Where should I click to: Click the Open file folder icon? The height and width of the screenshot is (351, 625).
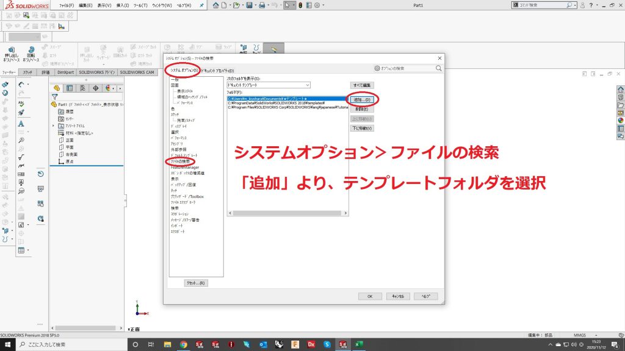236,5
